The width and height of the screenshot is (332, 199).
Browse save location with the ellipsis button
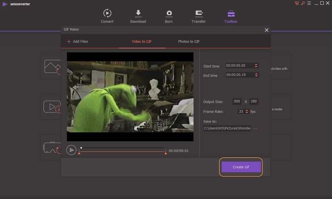click(255, 128)
